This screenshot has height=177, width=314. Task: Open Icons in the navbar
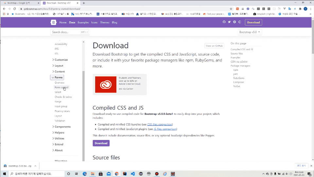click(94, 23)
